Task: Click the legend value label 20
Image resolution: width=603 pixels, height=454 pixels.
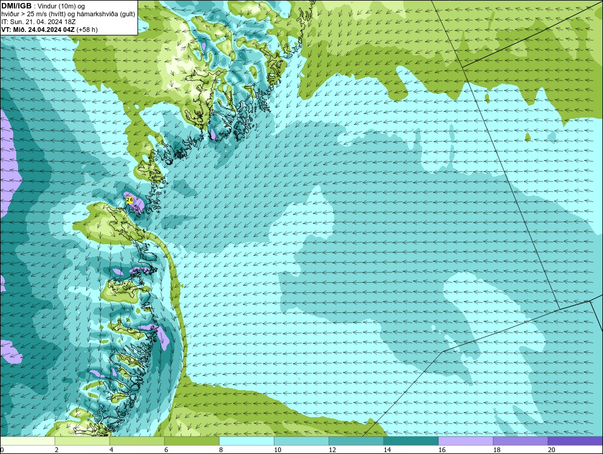Action: point(552,450)
